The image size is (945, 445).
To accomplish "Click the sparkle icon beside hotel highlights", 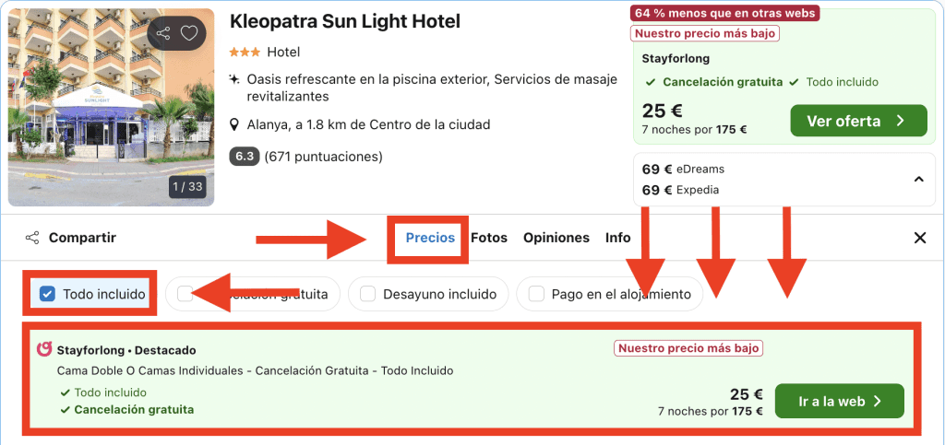I will coord(234,79).
